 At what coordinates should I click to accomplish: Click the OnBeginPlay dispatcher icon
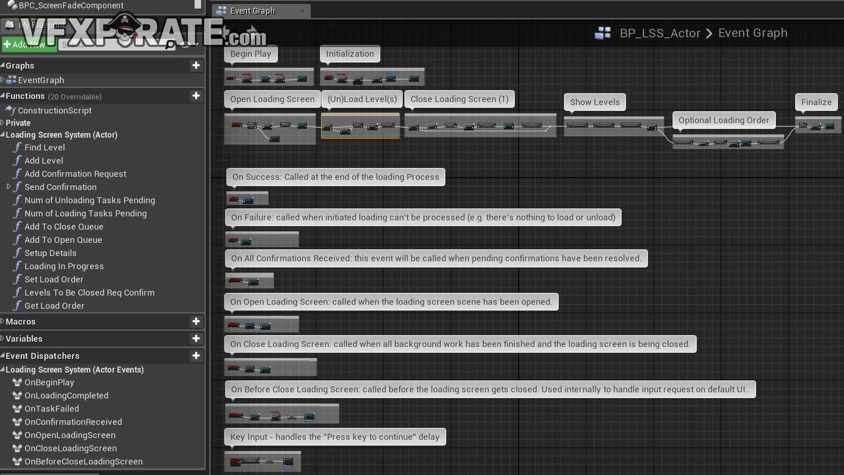point(17,382)
